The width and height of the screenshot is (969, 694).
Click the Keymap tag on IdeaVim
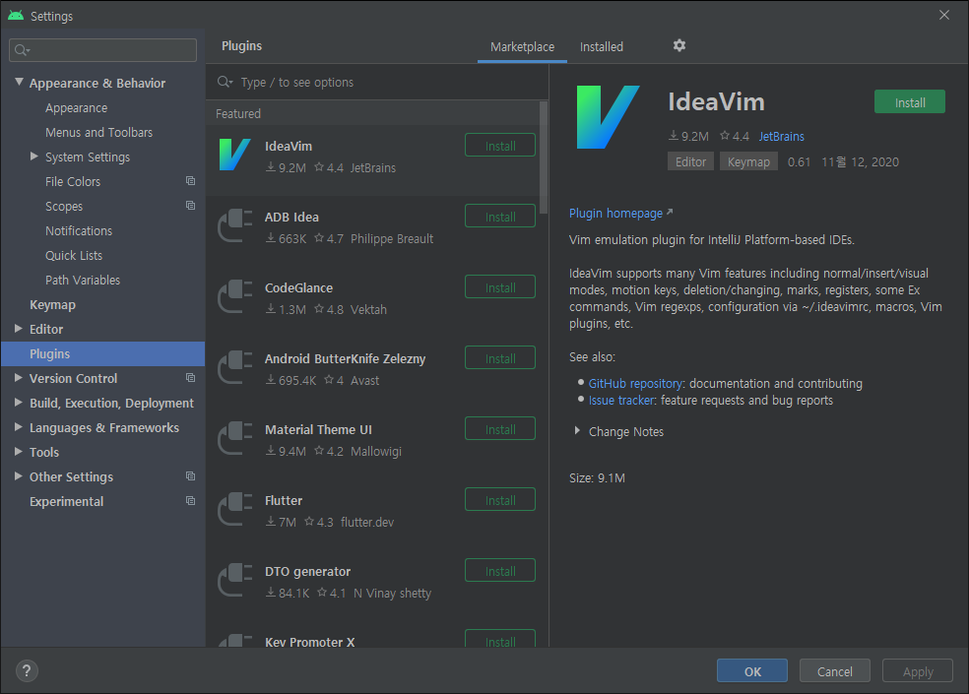click(x=748, y=161)
